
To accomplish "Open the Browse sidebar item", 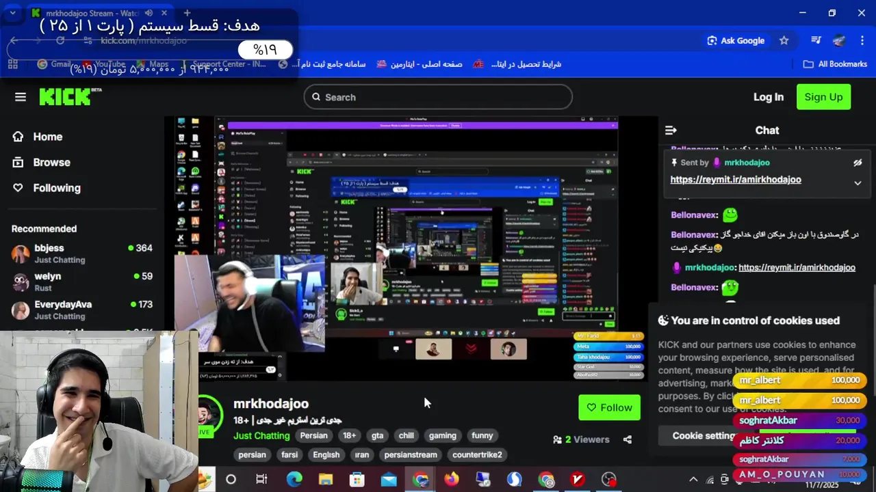I will click(x=42, y=163).
